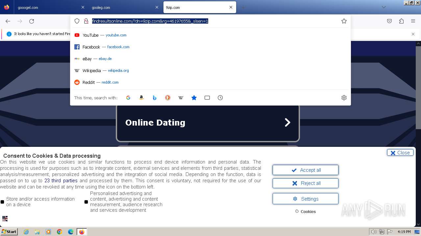Select the Reddit suggestion
421x236 pixels.
tap(210, 82)
